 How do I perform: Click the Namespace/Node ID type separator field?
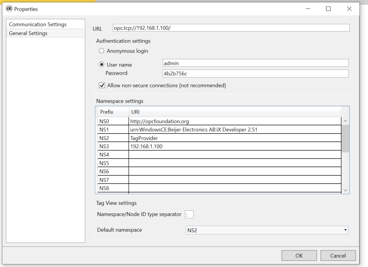[x=189, y=214]
